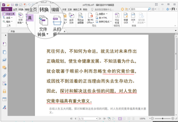The height and width of the screenshot is (122, 178).
Task: Open 行业标准 compliance tool
Action: (117, 18)
